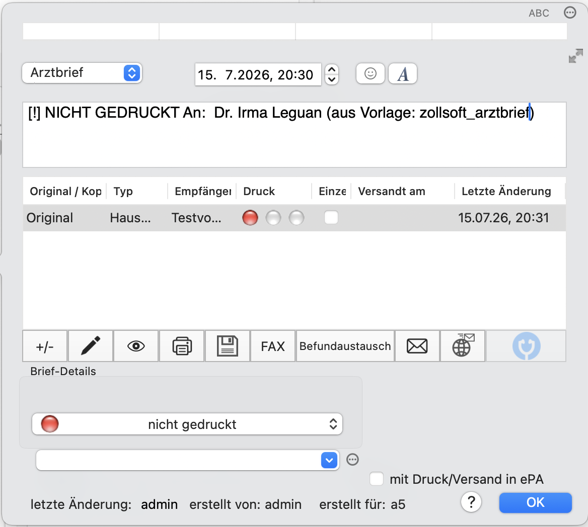The image size is (588, 527).
Task: Send letter by email envelope icon
Action: point(417,346)
